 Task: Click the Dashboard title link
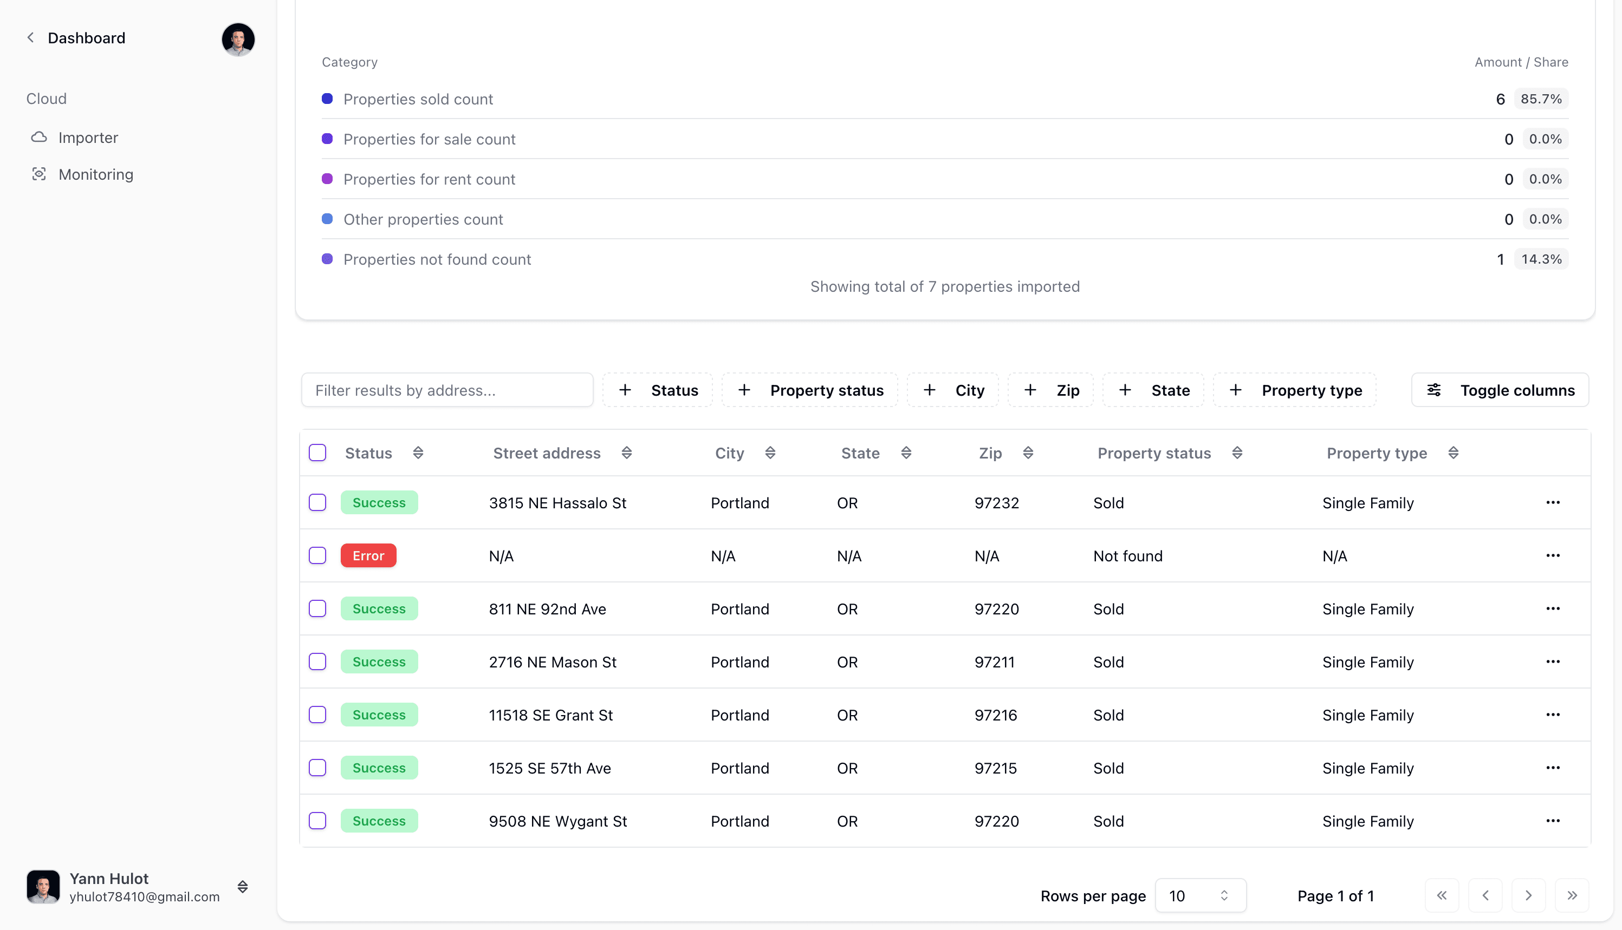tap(86, 38)
